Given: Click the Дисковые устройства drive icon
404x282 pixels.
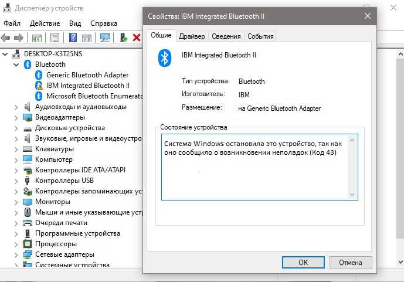Looking at the screenshot, I should (28, 129).
